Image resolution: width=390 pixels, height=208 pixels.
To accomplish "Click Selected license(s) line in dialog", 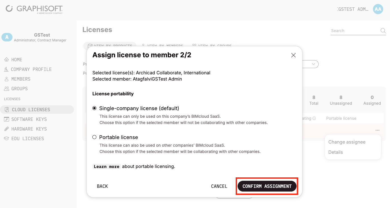I will pyautogui.click(x=151, y=73).
